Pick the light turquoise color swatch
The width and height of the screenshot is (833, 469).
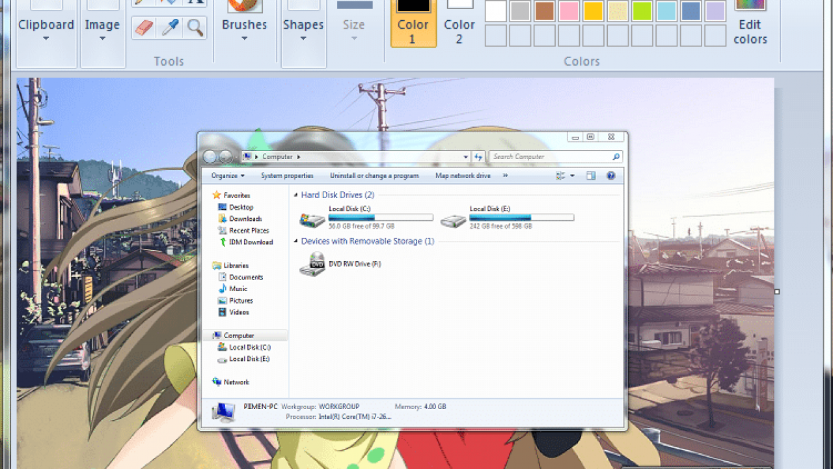point(666,11)
